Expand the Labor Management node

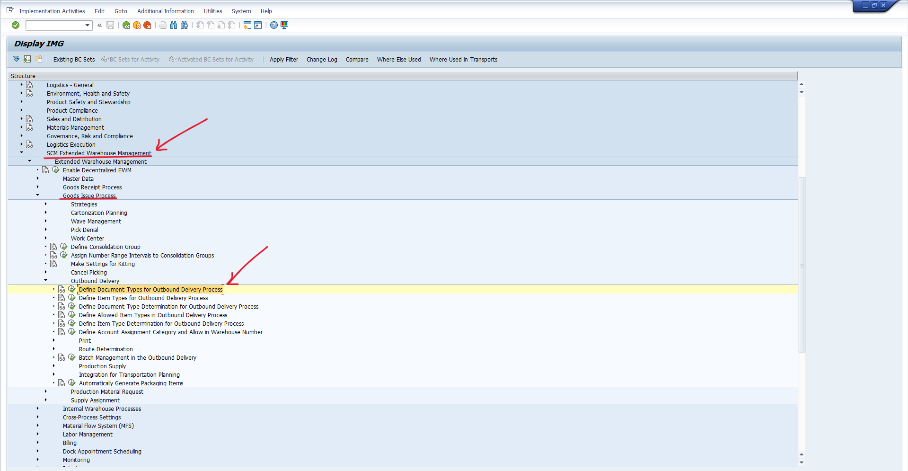(x=37, y=434)
